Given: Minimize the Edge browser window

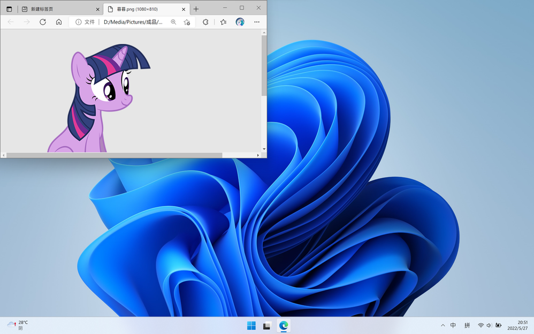Looking at the screenshot, I should tap(225, 7).
